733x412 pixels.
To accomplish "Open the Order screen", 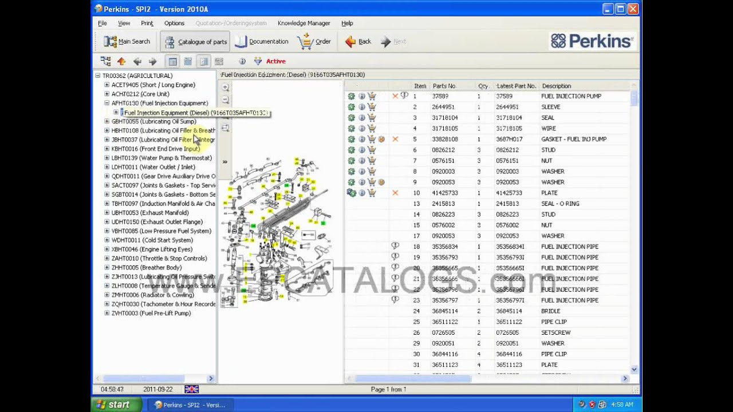I will pyautogui.click(x=314, y=42).
